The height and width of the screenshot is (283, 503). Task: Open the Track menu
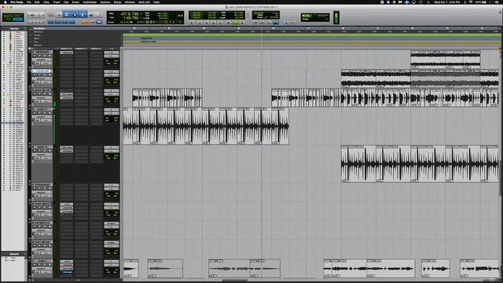tap(57, 2)
